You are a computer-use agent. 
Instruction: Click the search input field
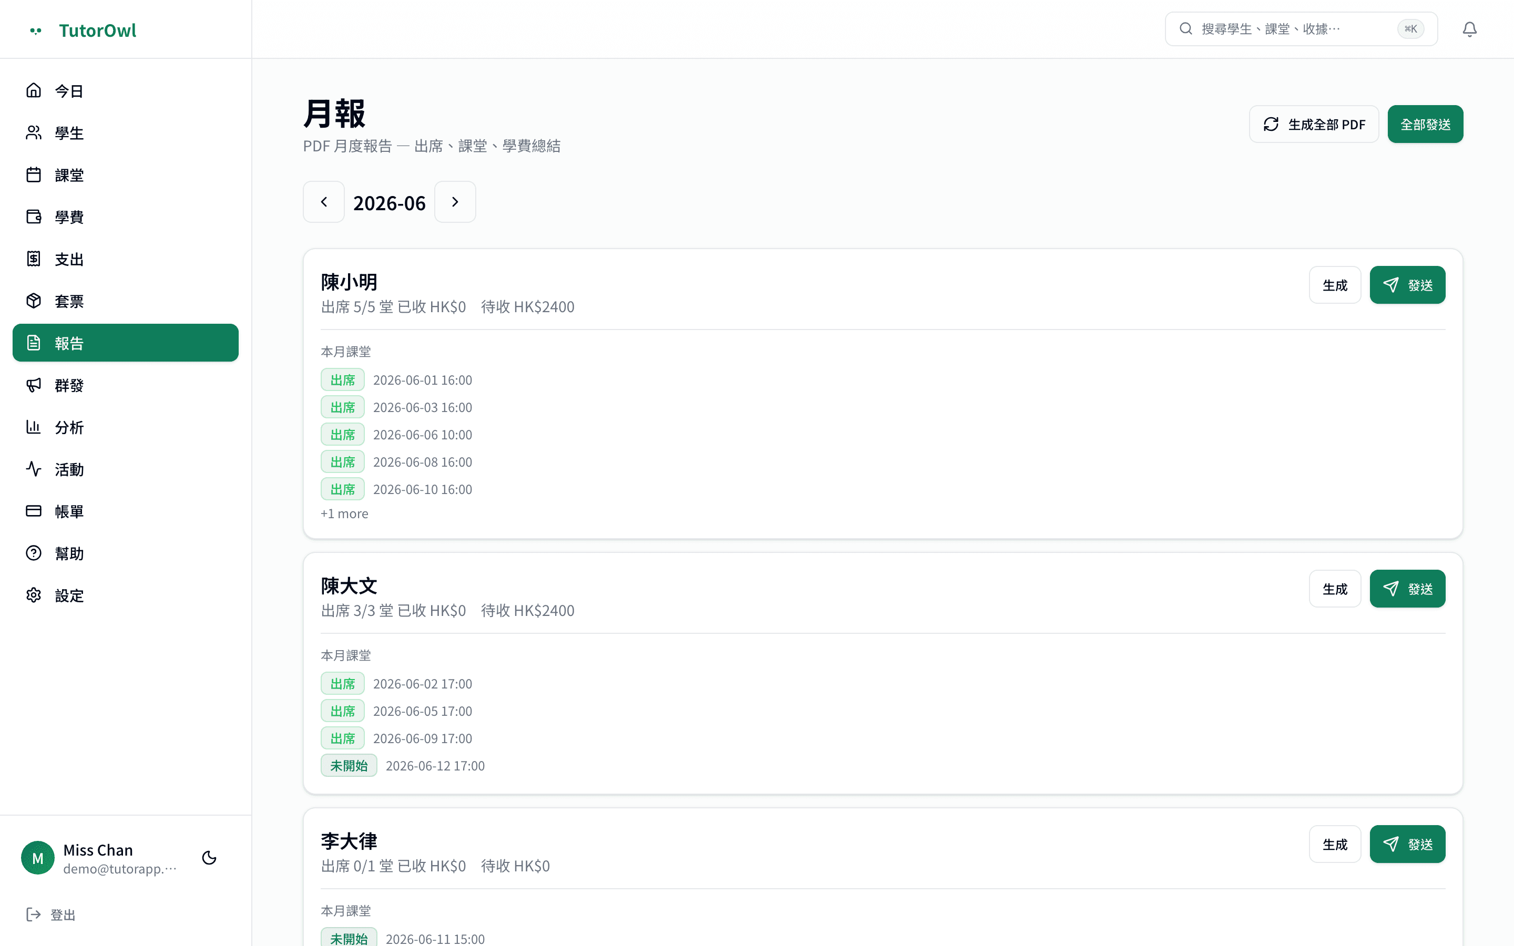[1301, 29]
